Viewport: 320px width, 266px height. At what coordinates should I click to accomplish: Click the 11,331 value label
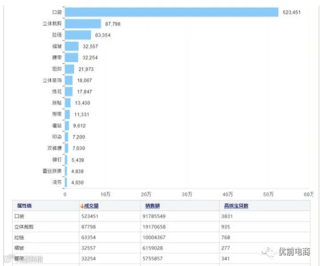[82, 115]
